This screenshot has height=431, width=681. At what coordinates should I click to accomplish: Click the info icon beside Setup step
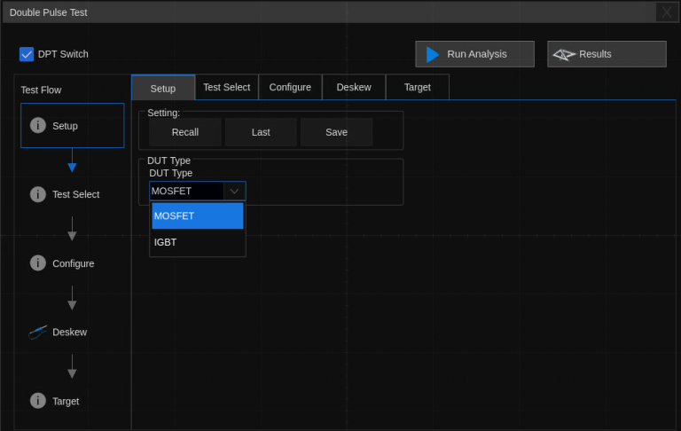click(x=38, y=126)
